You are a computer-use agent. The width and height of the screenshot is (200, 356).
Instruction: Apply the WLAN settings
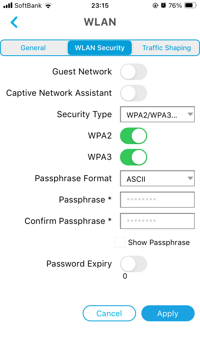tap(168, 313)
